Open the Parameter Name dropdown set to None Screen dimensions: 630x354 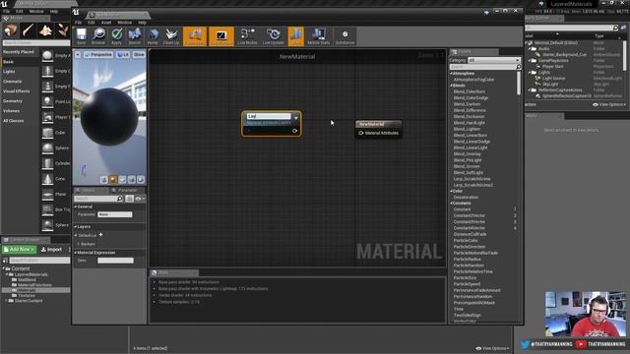tap(115, 214)
